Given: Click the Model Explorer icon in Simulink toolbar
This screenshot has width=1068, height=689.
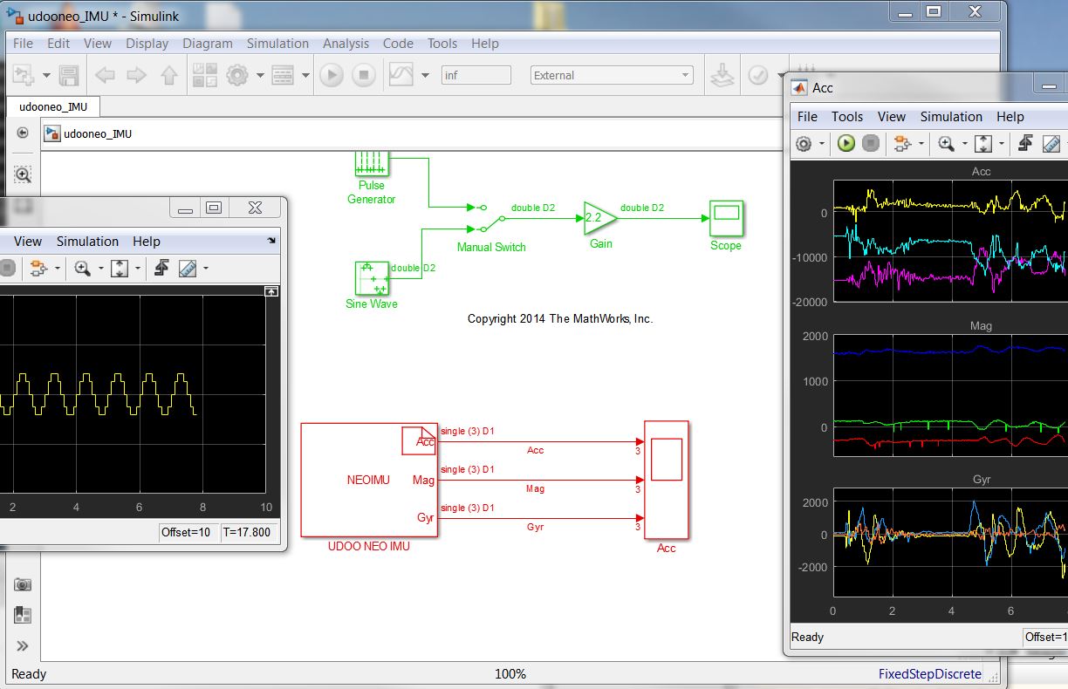Looking at the screenshot, I should coord(283,75).
